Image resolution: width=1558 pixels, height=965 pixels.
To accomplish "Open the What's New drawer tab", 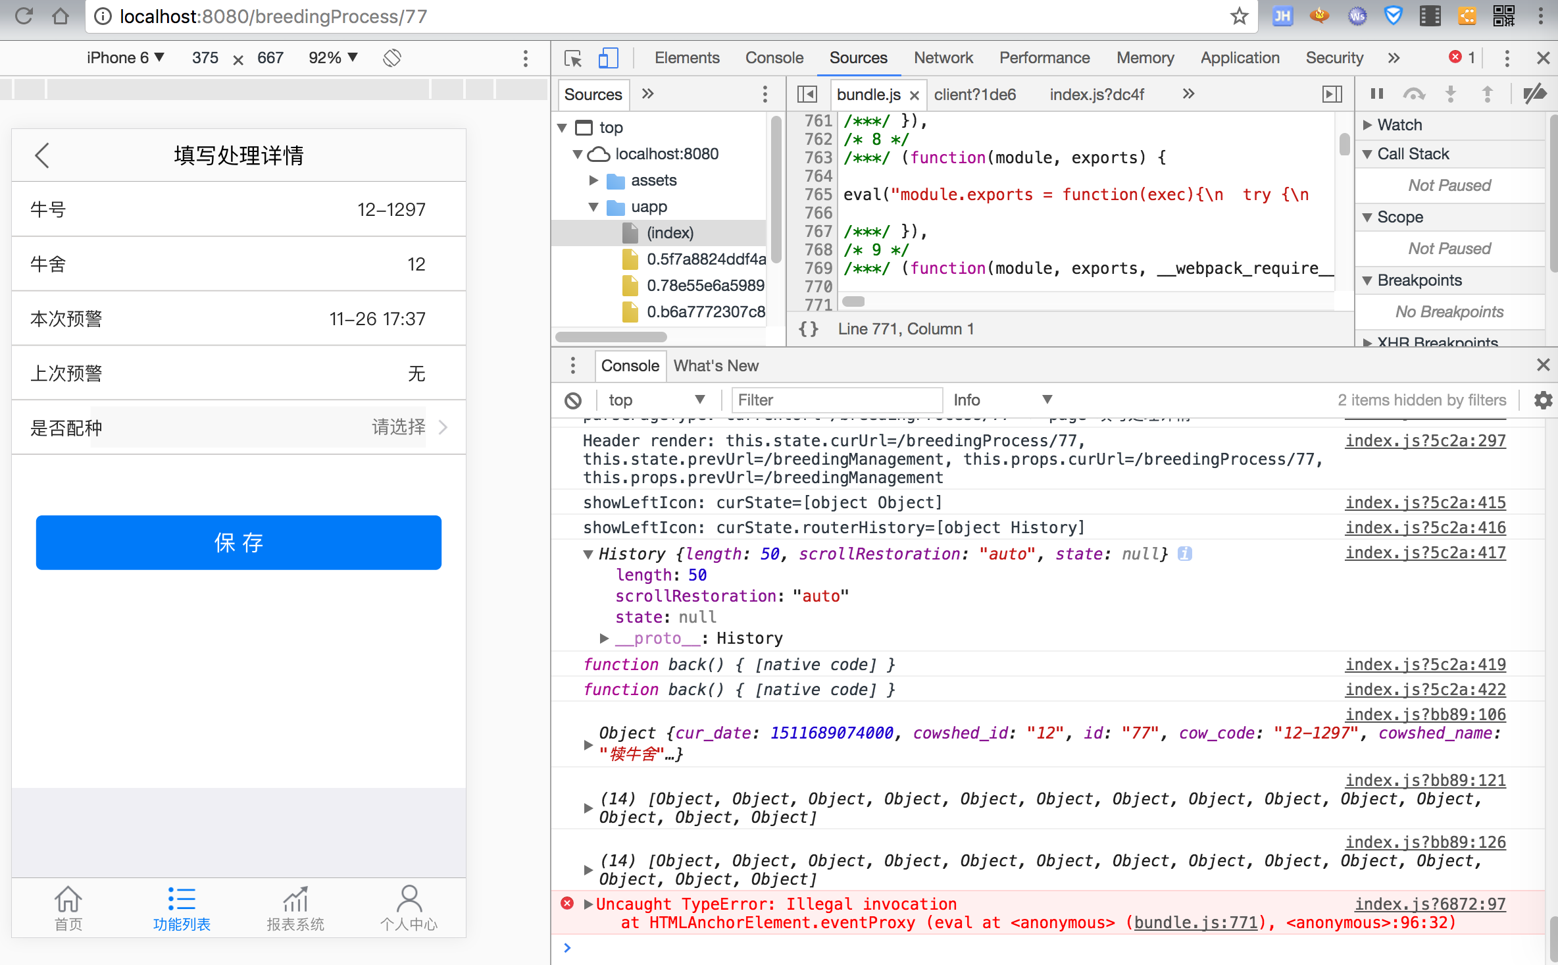I will click(716, 365).
